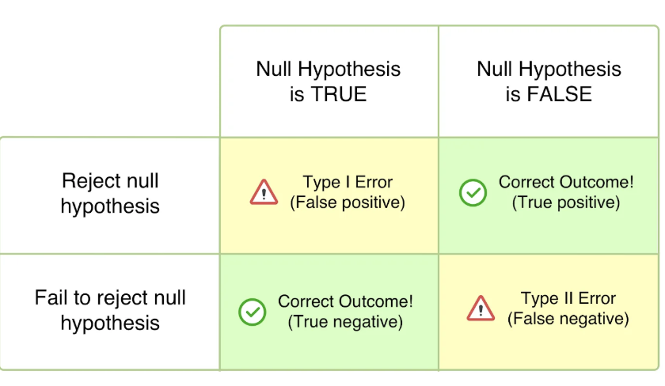
Task: Click the "(False positive)" label
Action: [348, 202]
